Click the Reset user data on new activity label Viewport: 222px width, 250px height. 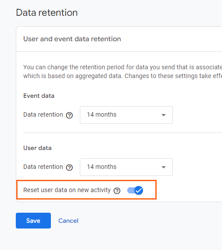click(x=67, y=190)
